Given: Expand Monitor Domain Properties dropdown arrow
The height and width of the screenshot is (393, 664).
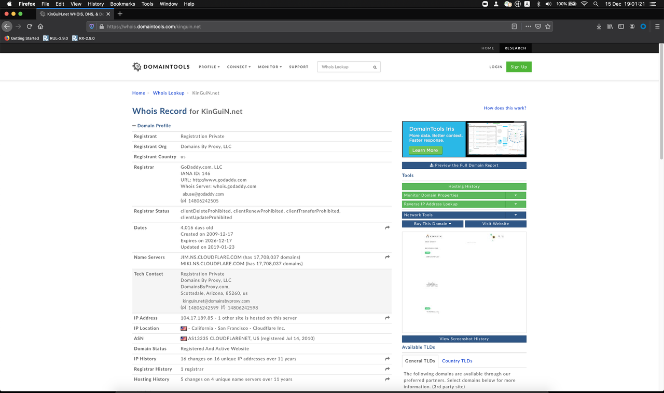Looking at the screenshot, I should (x=516, y=195).
